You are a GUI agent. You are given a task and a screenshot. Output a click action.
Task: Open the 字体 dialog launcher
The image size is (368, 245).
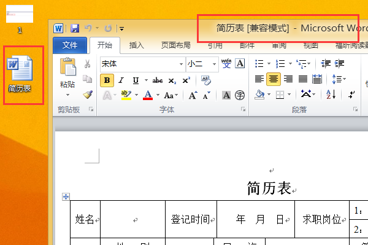[x=243, y=109]
